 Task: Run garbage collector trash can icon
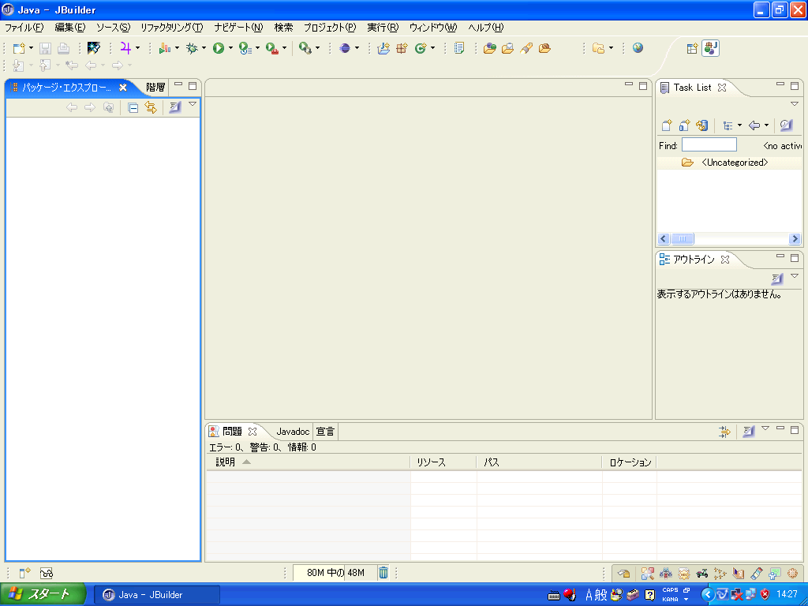[x=383, y=573]
